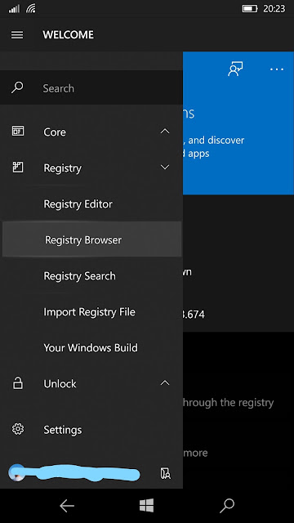
Task: Open the hamburger menu button
Action: pyautogui.click(x=17, y=34)
